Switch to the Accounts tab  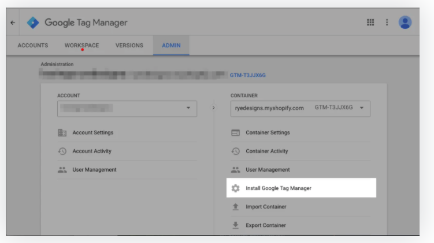tap(33, 45)
